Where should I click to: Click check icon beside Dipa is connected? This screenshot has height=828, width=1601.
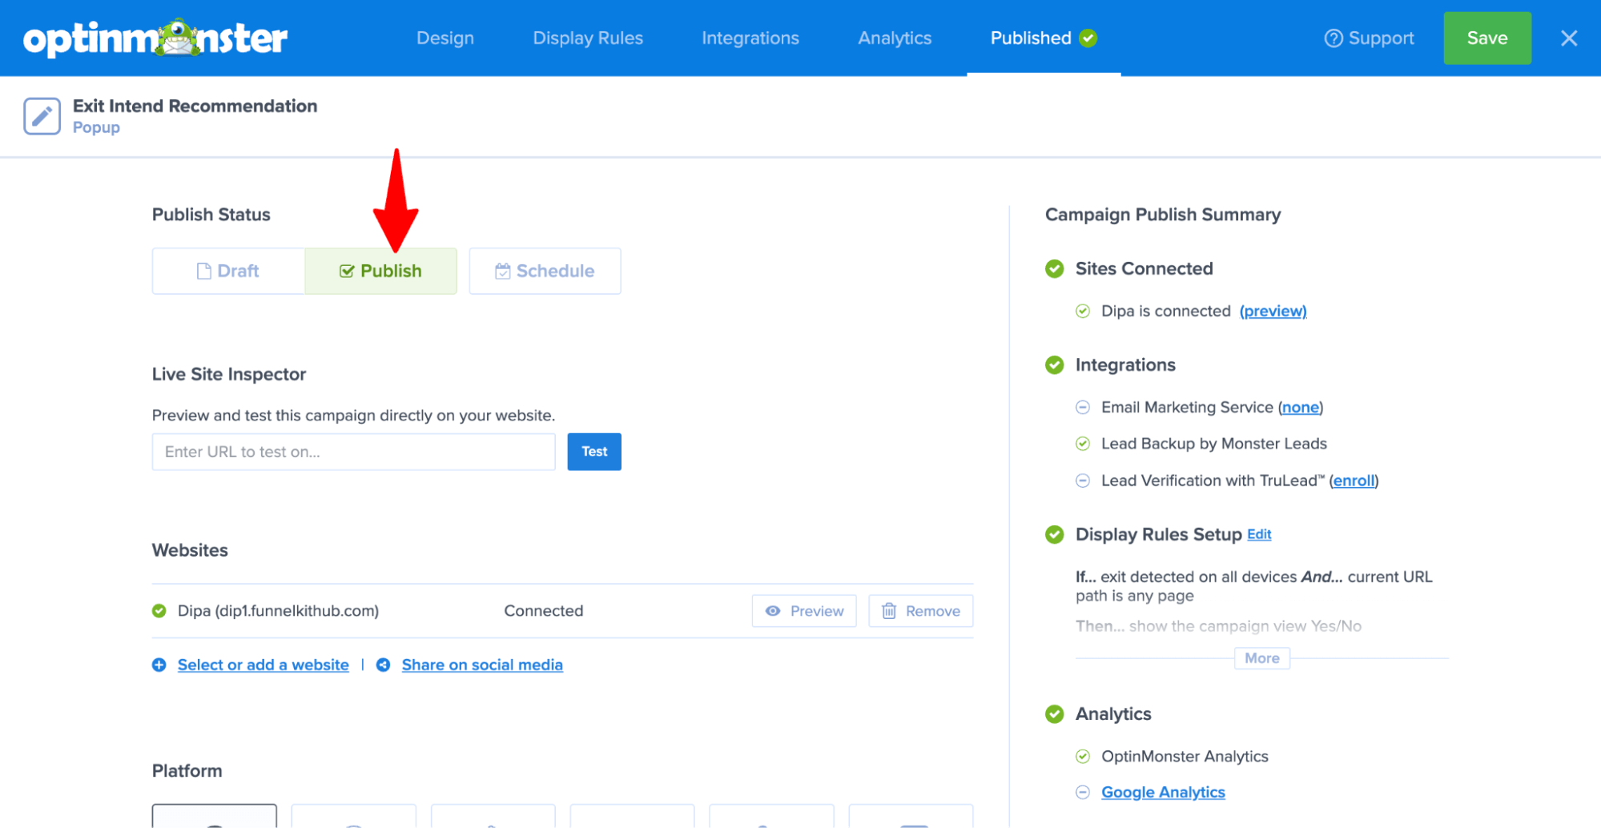(x=1082, y=311)
